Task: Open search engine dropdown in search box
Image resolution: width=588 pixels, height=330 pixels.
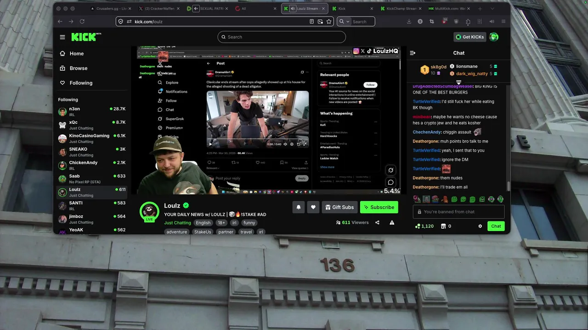Action: coord(344,22)
